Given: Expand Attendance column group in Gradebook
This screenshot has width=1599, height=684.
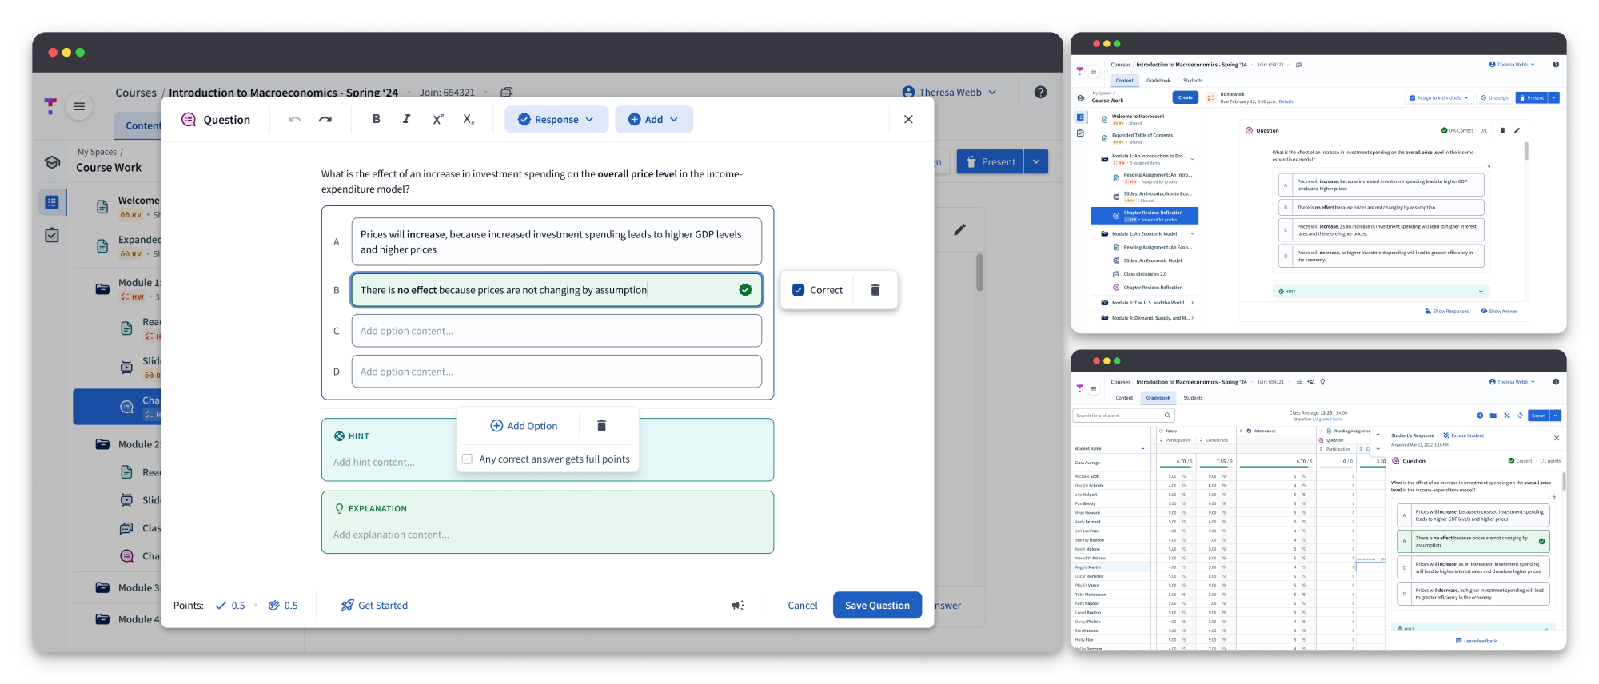Looking at the screenshot, I should [1241, 431].
